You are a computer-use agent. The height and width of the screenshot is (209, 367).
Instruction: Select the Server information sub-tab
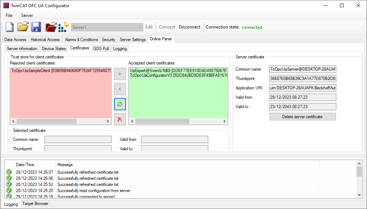22,49
